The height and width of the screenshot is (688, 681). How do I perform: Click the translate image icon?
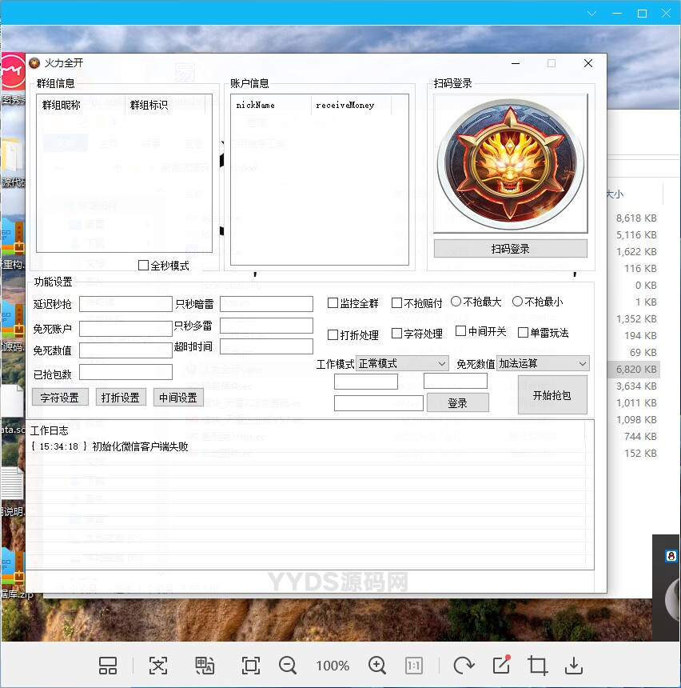[205, 666]
